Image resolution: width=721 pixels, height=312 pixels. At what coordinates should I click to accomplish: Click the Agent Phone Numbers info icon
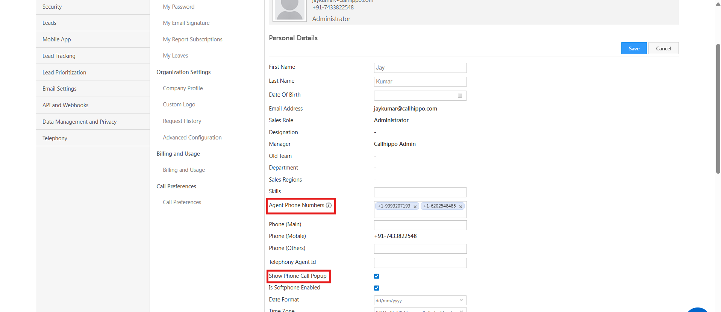(x=329, y=205)
